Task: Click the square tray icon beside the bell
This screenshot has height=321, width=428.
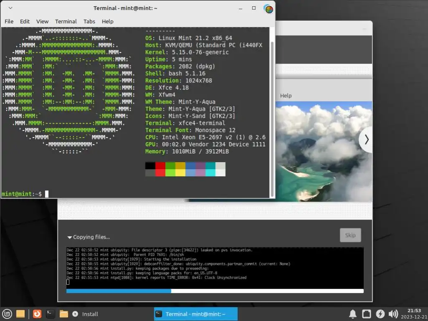Action: click(366, 314)
